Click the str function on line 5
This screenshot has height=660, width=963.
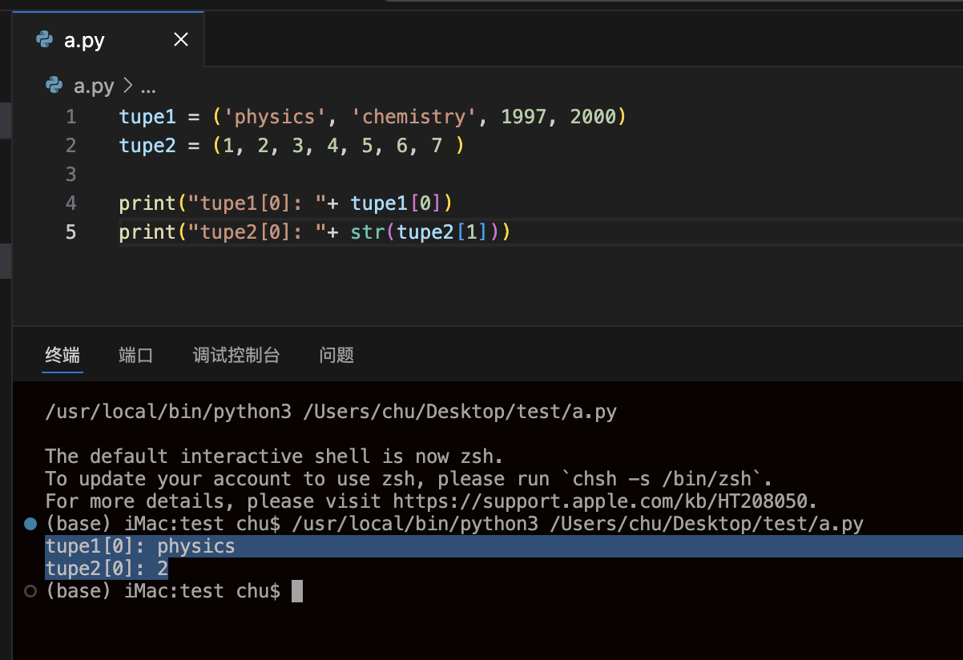367,232
